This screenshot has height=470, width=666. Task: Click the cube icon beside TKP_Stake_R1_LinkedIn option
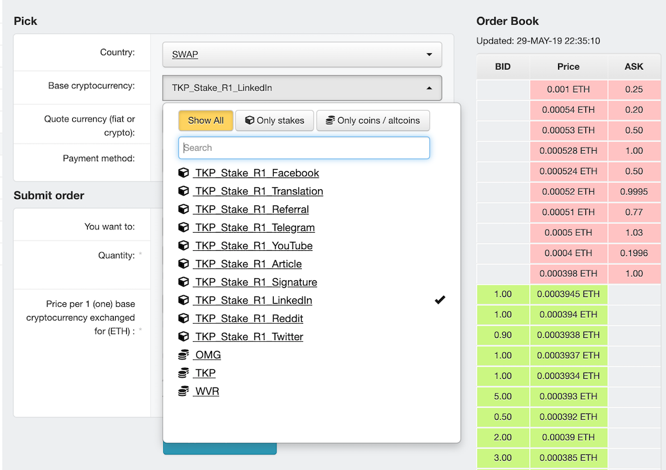tap(183, 300)
